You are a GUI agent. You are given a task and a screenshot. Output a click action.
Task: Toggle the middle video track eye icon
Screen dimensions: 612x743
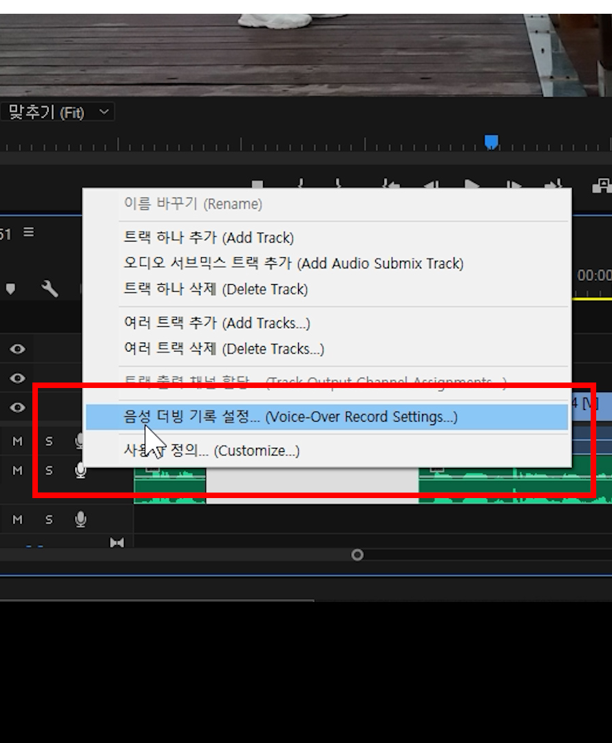point(17,378)
